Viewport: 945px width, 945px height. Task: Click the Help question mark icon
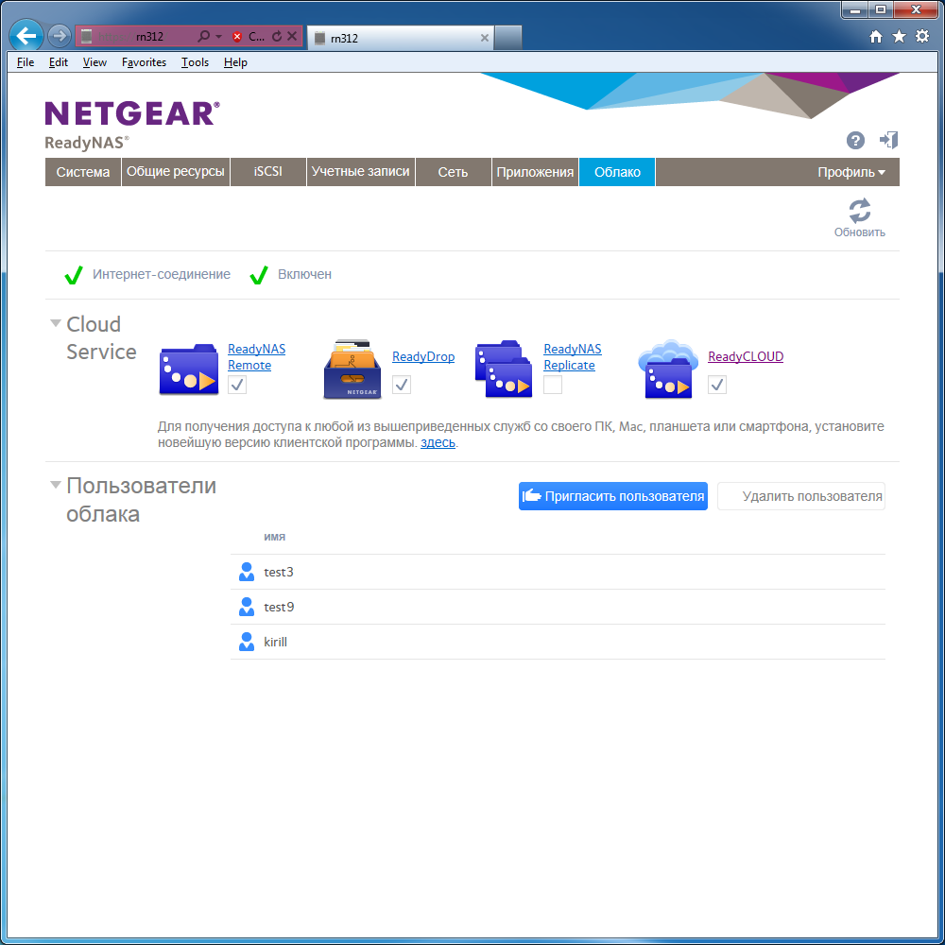coord(855,141)
